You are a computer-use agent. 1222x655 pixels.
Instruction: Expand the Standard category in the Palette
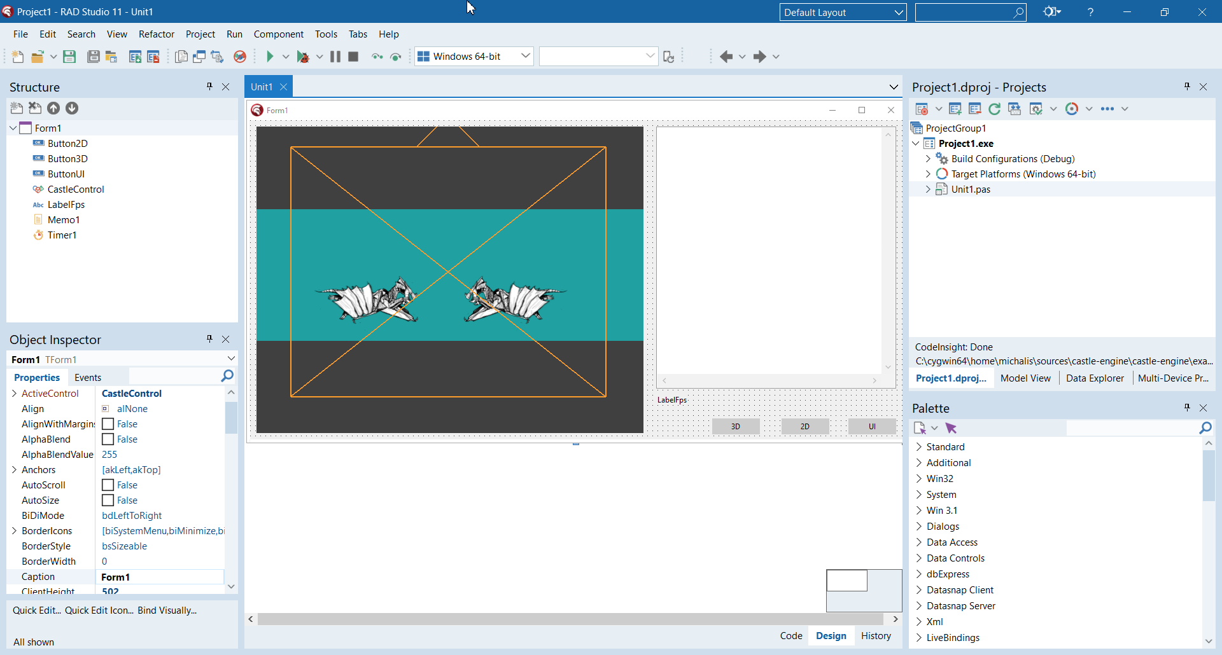click(918, 446)
